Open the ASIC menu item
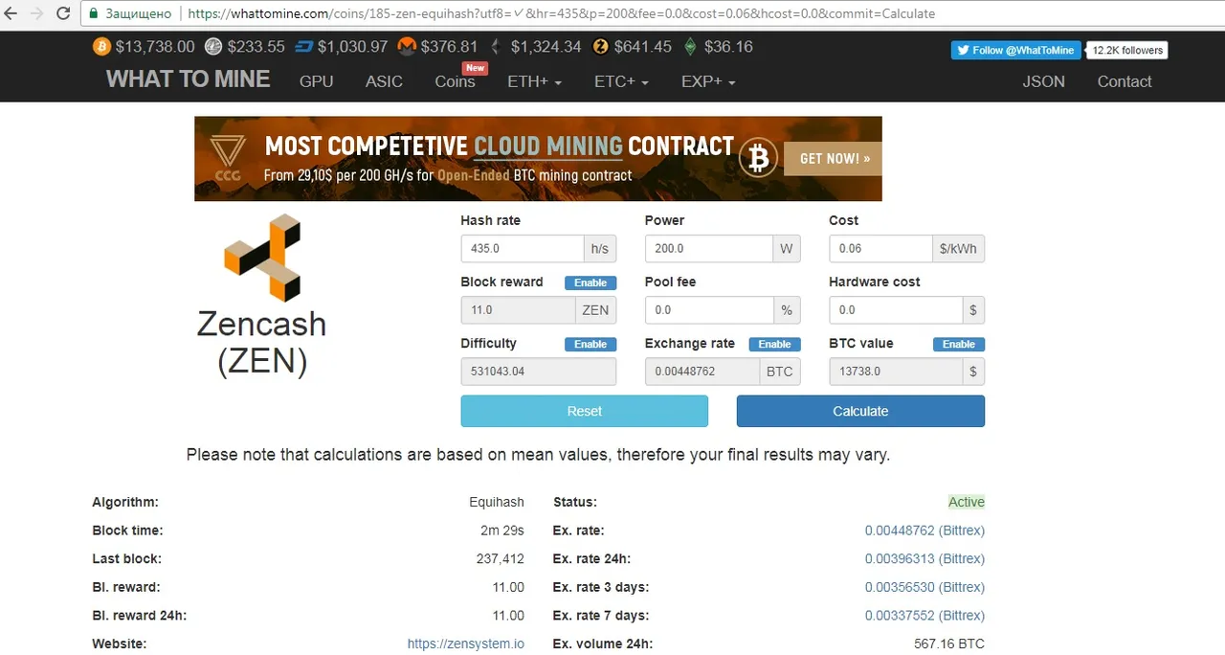This screenshot has width=1225, height=655. pyautogui.click(x=384, y=81)
